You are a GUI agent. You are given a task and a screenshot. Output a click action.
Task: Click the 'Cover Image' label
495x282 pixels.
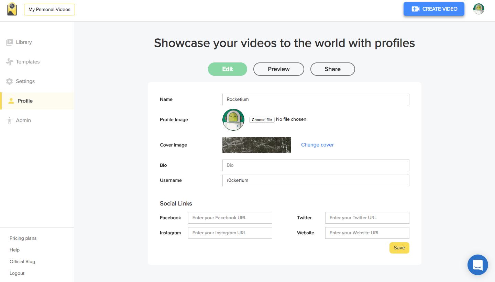coord(173,145)
